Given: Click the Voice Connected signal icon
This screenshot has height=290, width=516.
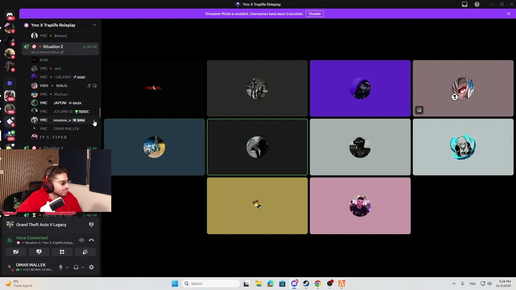Looking at the screenshot, I should (x=10, y=240).
